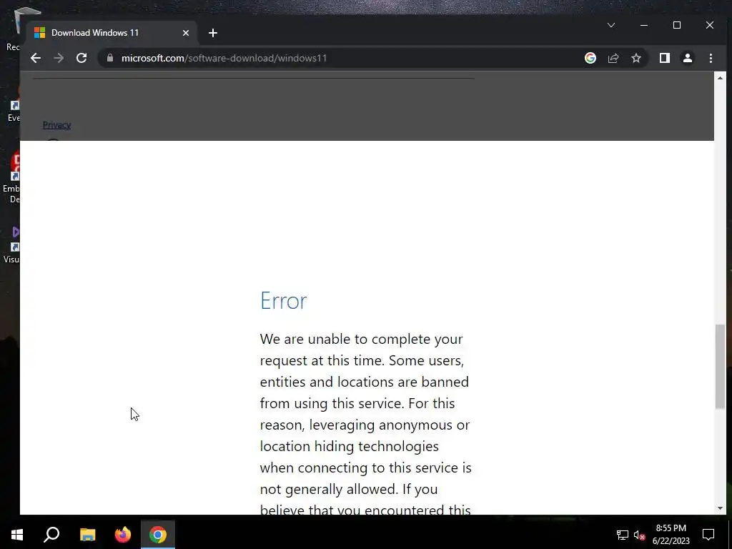Open the clock showing 8:55 PM
Image resolution: width=732 pixels, height=549 pixels.
(671, 535)
